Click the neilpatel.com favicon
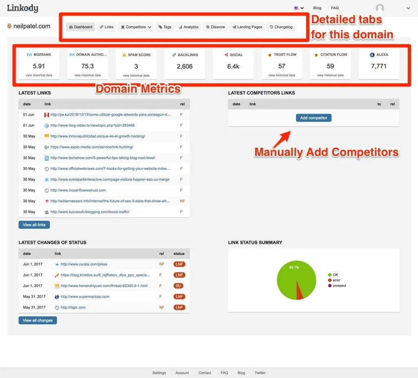The height and width of the screenshot is (378, 418). tap(9, 26)
